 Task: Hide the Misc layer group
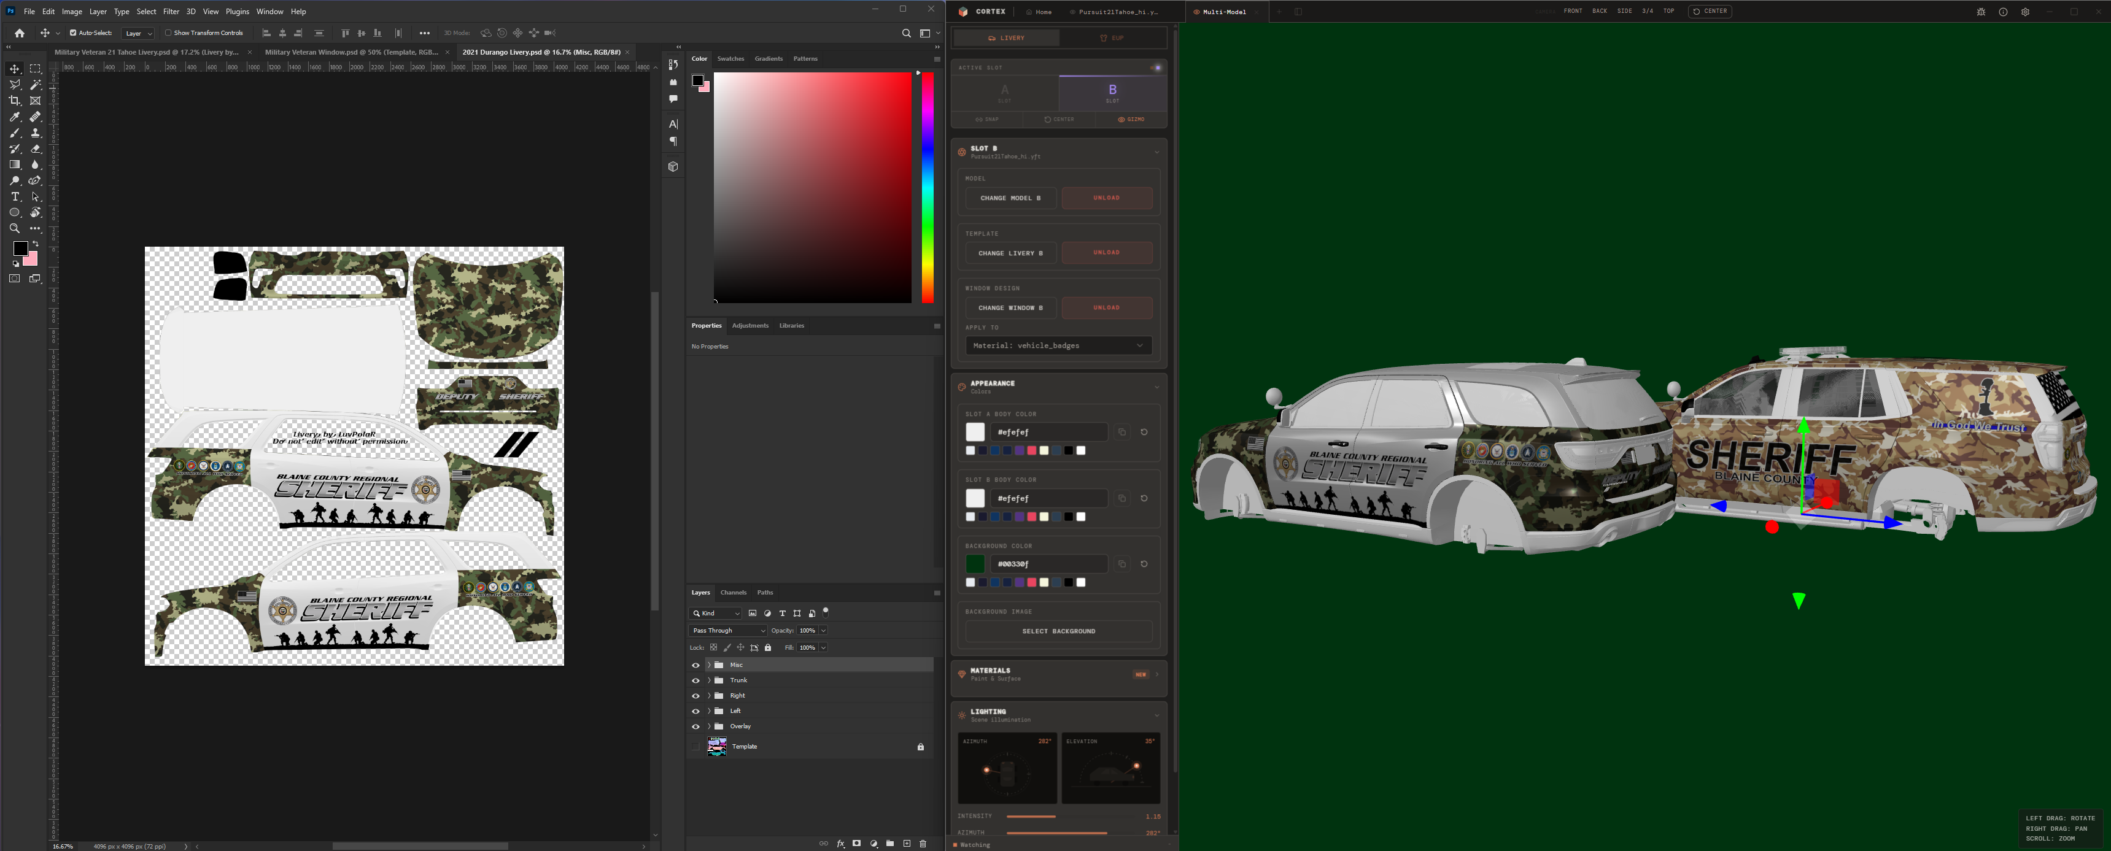point(695,665)
